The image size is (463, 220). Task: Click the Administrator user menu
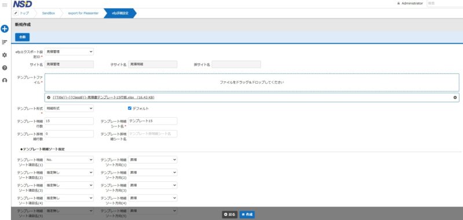410,3
